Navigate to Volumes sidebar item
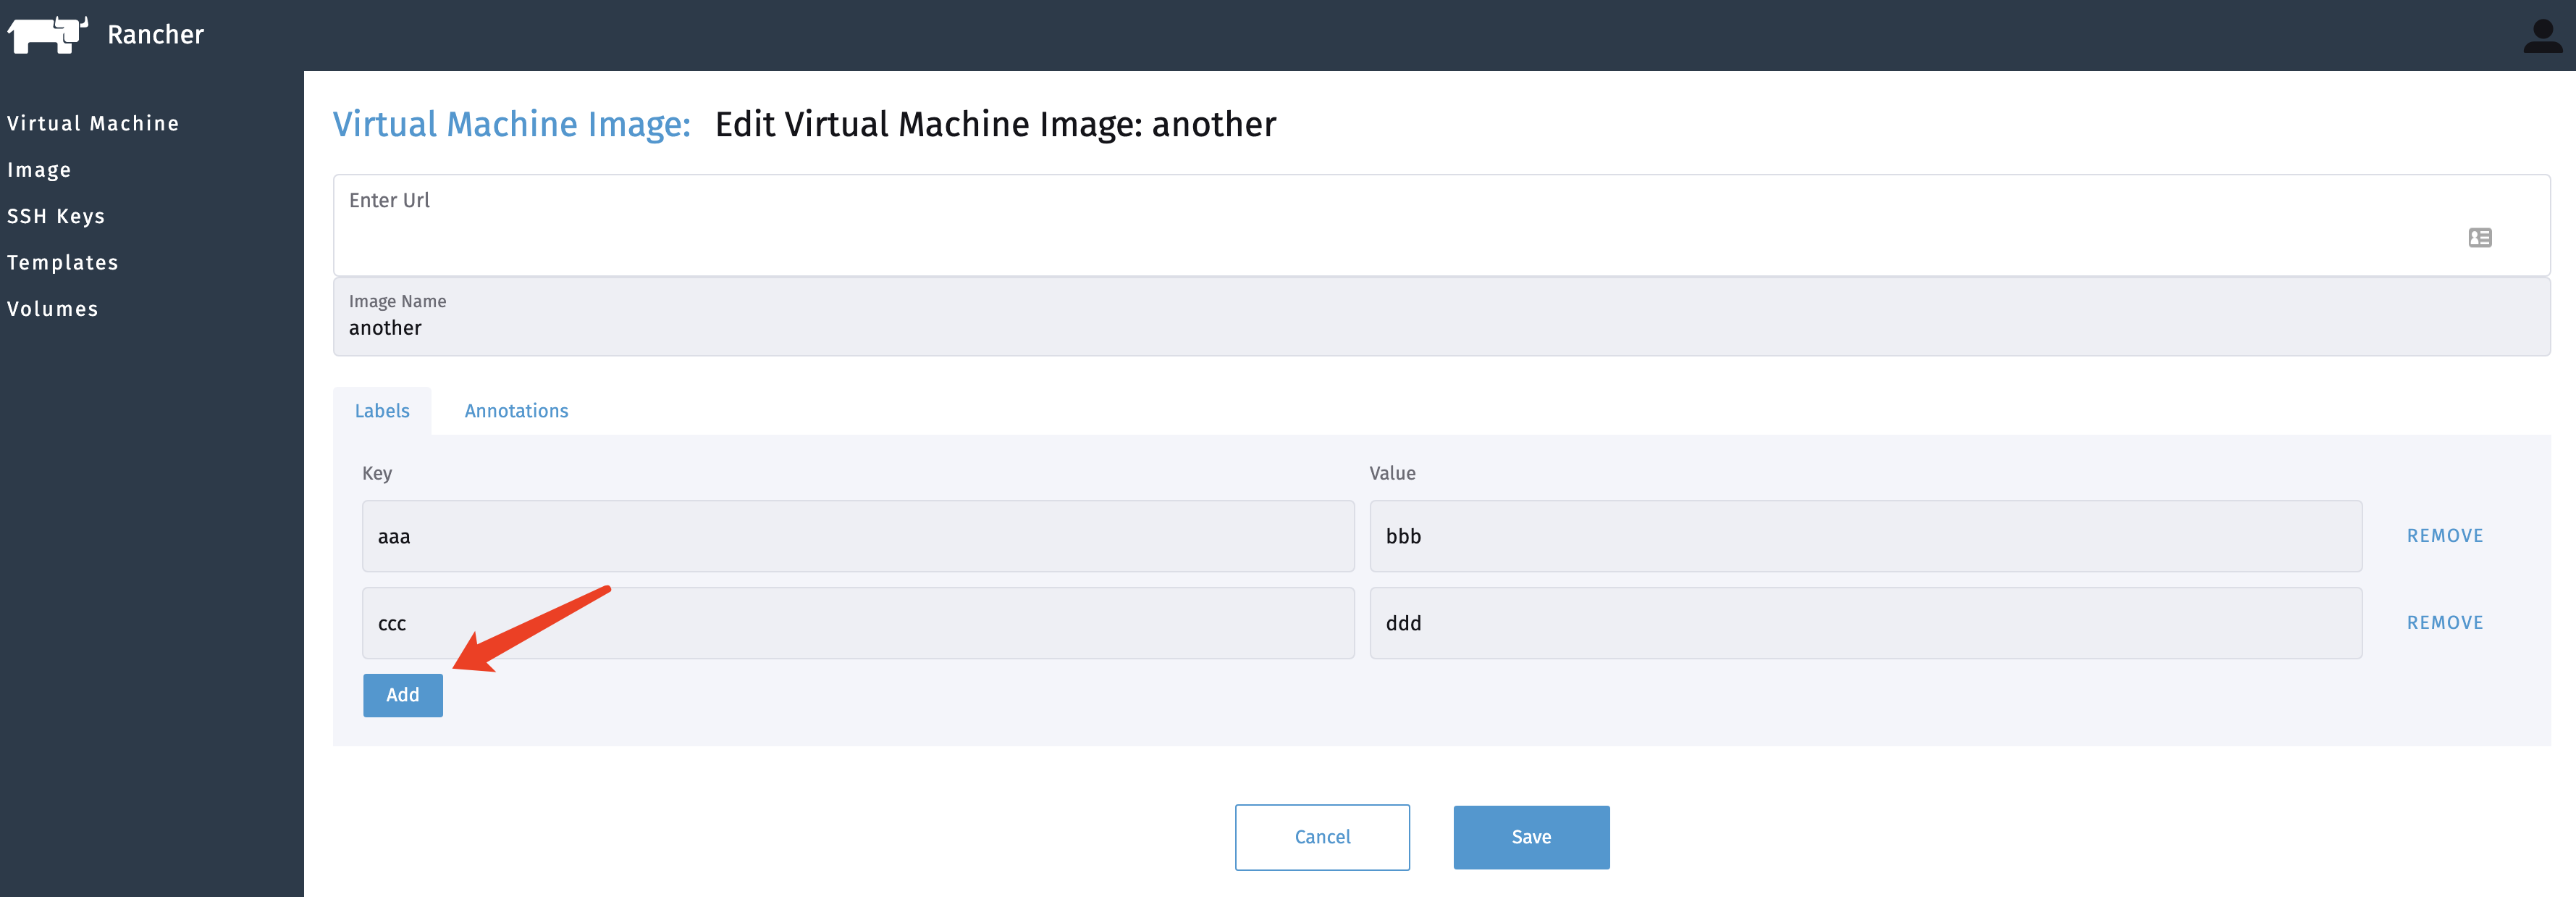The width and height of the screenshot is (2576, 897). pyautogui.click(x=53, y=309)
